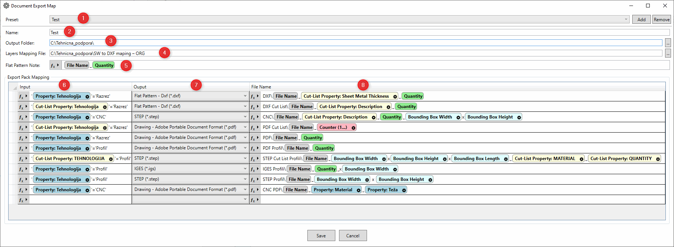
Task: Click the File Name column header
Action: [x=261, y=87]
